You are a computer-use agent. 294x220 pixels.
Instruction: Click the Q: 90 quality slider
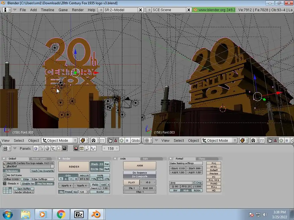[x=175, y=186]
